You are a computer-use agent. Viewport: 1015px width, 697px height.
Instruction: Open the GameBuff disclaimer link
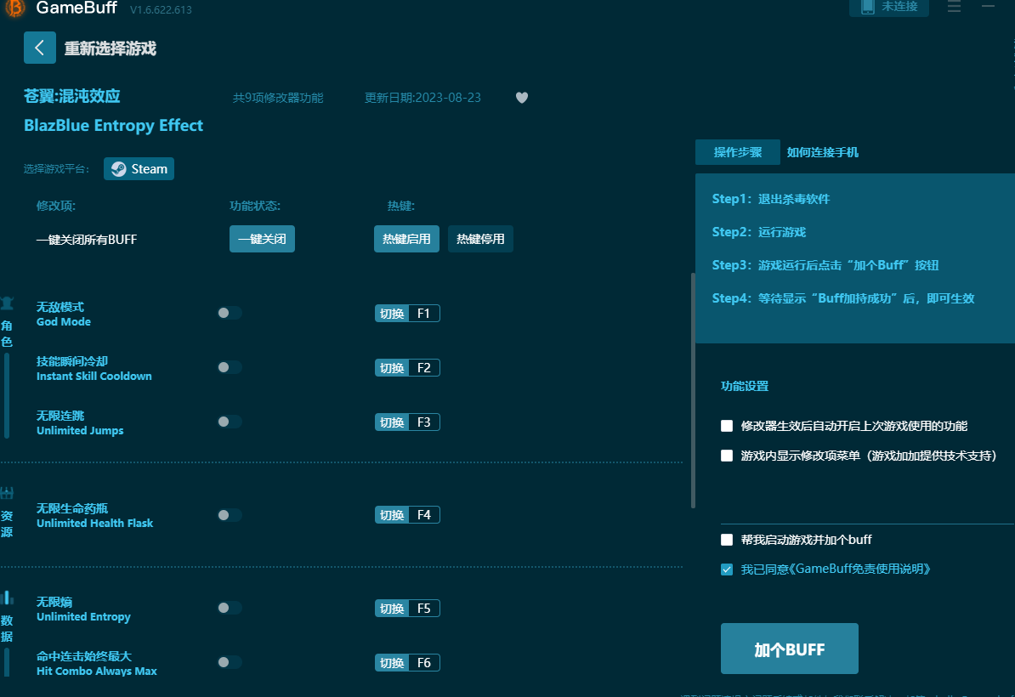pyautogui.click(x=835, y=569)
